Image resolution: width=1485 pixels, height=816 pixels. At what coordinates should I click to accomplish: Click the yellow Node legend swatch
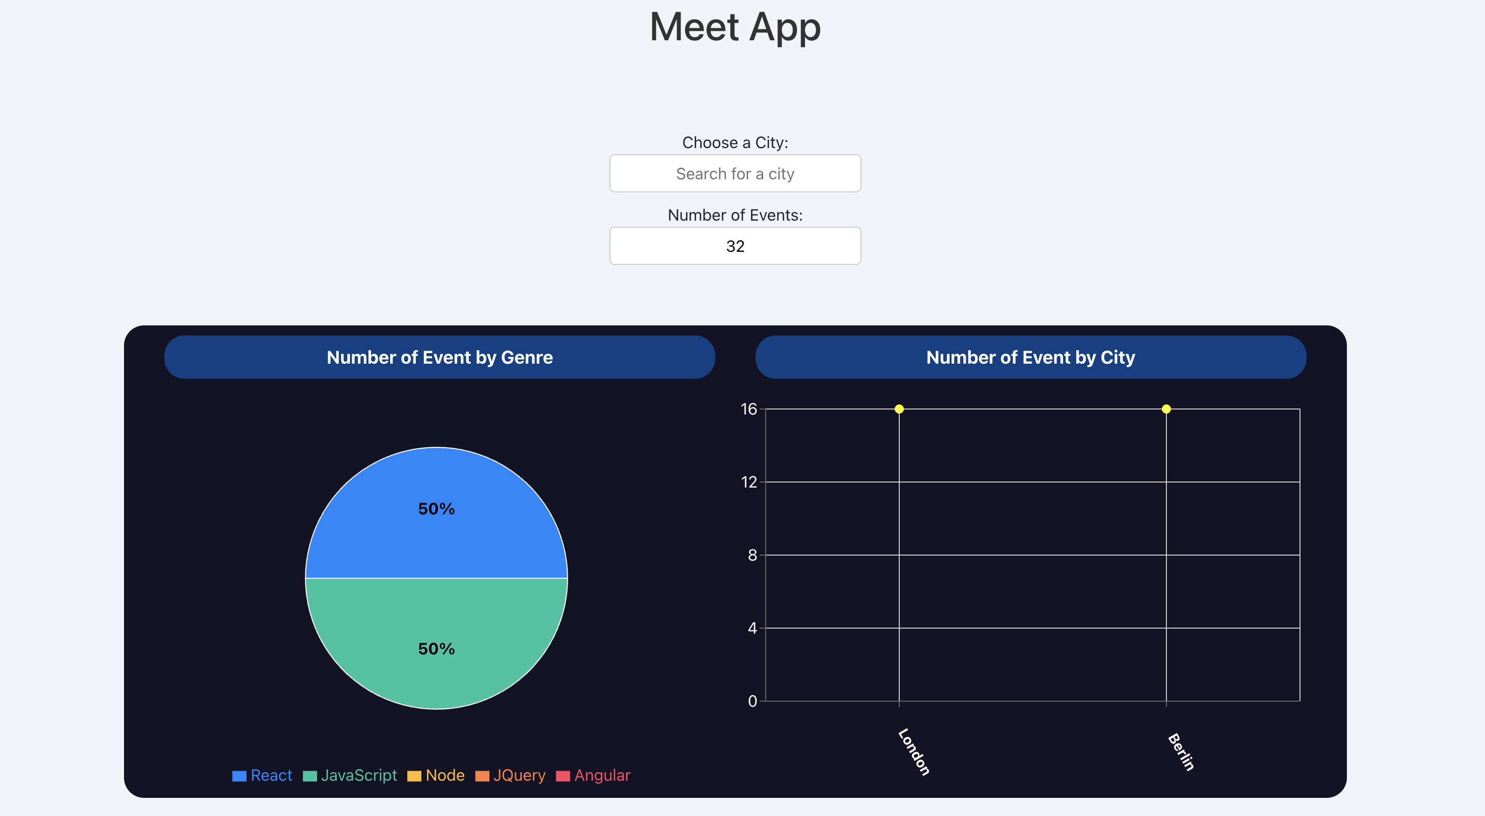pos(414,776)
